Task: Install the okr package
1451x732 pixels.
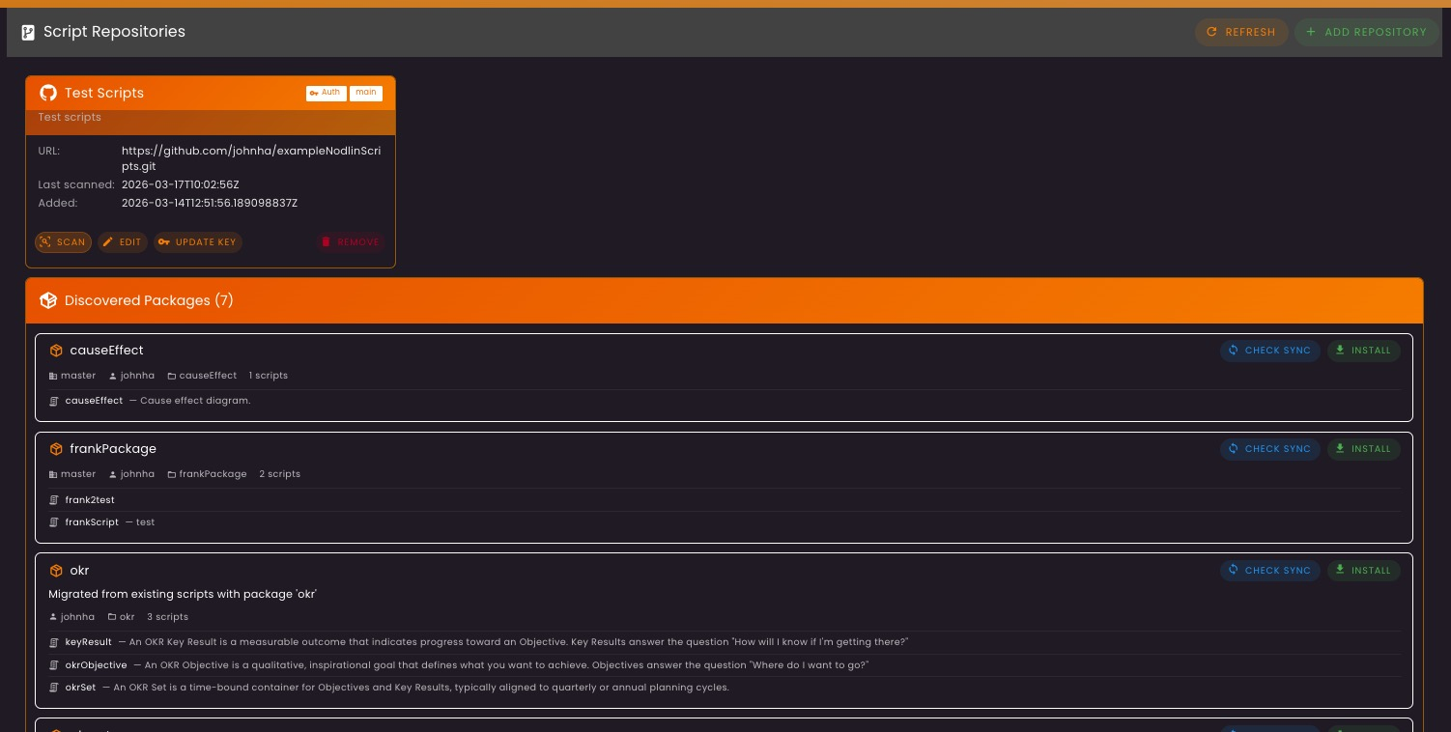Action: (x=1362, y=571)
